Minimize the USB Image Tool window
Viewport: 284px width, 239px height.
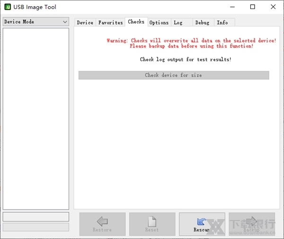pyautogui.click(x=232, y=7)
